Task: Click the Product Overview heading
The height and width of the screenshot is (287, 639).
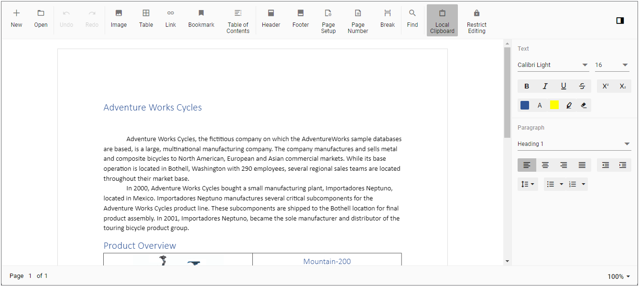Action: (x=140, y=246)
